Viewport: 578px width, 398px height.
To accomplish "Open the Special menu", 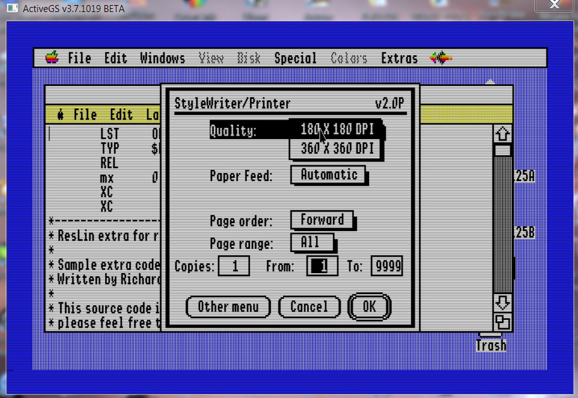I will [x=295, y=58].
